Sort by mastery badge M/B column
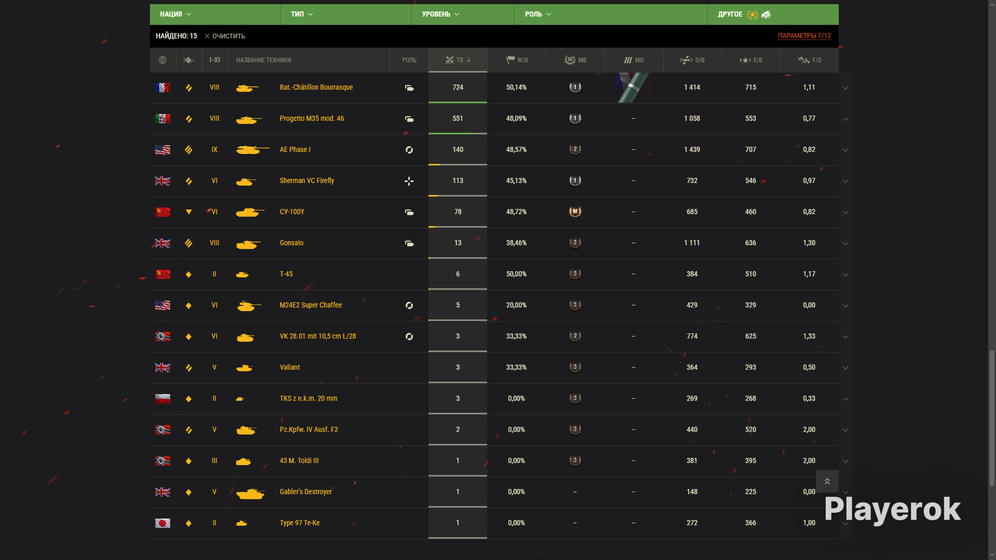This screenshot has height=560, width=996. click(575, 60)
